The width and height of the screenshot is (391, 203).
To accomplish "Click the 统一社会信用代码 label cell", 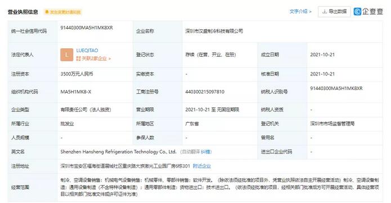I will pyautogui.click(x=33, y=31).
